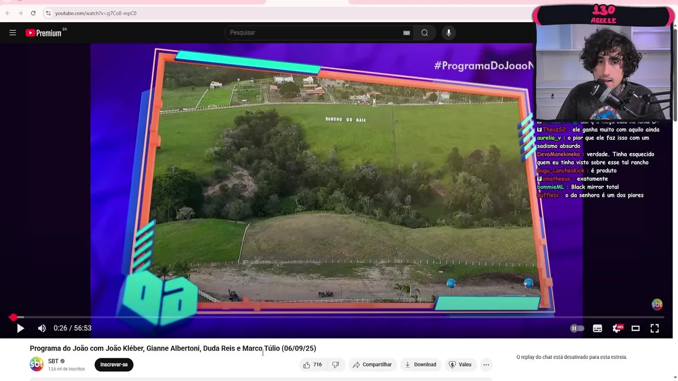Open the YouTube hamburger guide menu
The height and width of the screenshot is (381, 678).
coord(13,33)
